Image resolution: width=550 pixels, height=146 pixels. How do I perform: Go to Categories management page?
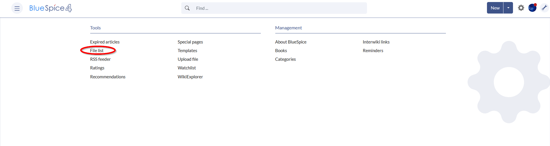tap(285, 59)
